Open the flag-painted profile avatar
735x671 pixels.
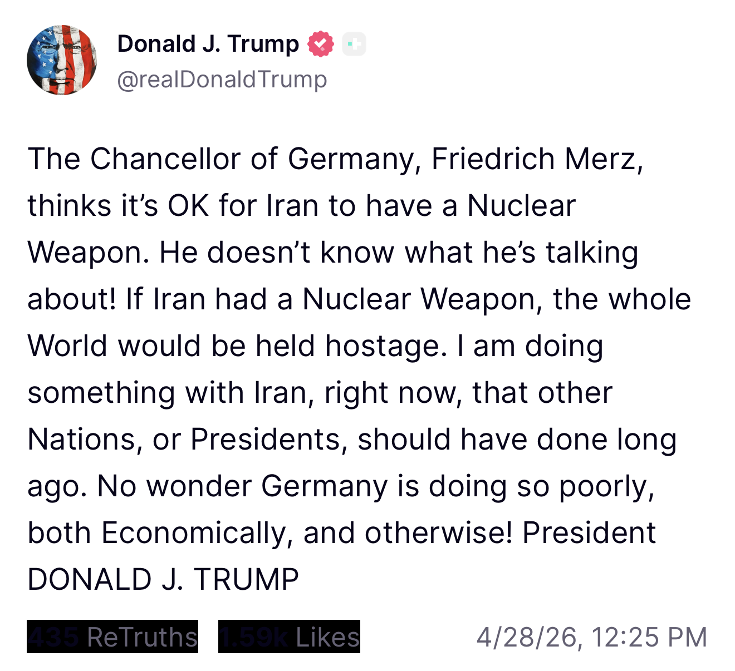click(x=62, y=60)
